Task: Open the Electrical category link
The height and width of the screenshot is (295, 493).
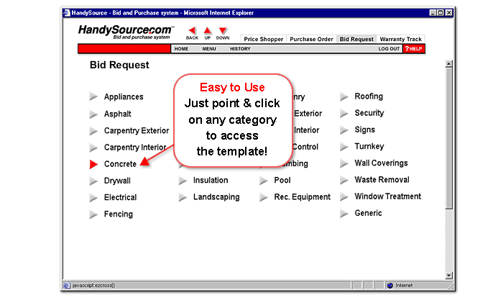Action: (x=120, y=197)
